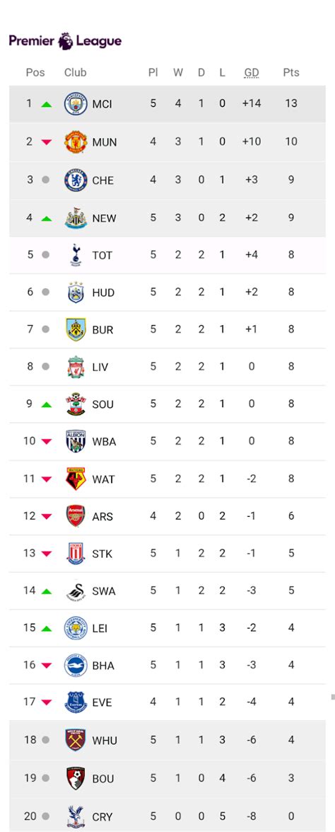The height and width of the screenshot is (832, 335).
Task: Select the Tottenham cockerel badge
Action: tap(76, 255)
